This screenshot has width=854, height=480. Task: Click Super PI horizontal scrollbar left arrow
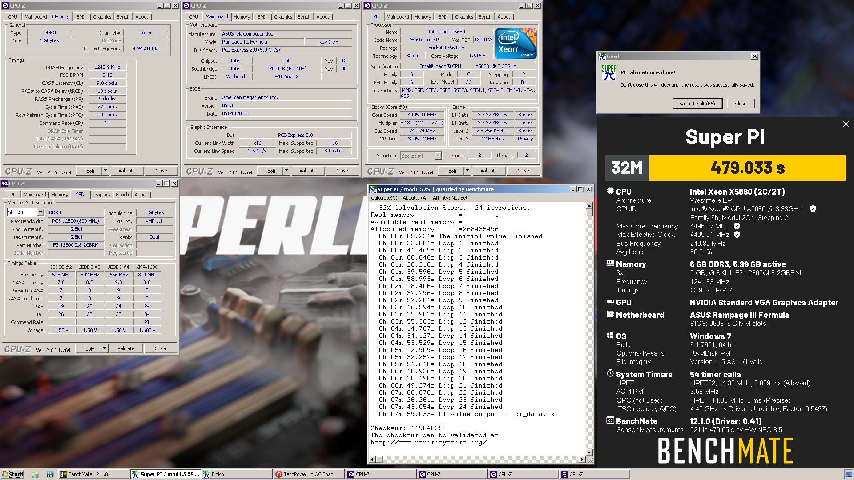click(x=372, y=459)
